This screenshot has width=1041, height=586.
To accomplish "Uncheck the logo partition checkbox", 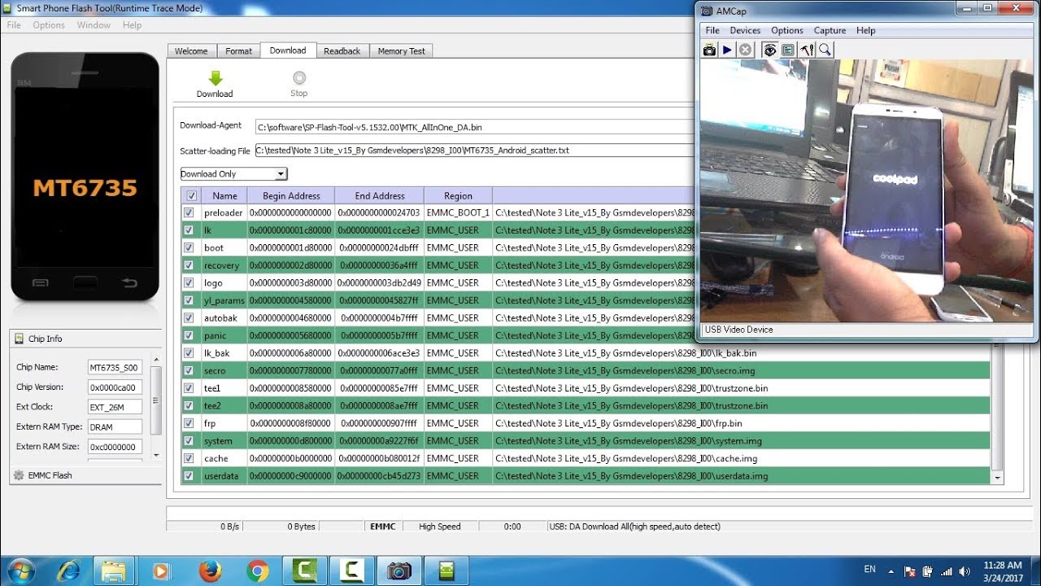I will pos(189,282).
